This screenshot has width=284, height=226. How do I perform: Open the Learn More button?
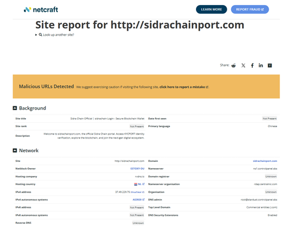[x=211, y=10]
